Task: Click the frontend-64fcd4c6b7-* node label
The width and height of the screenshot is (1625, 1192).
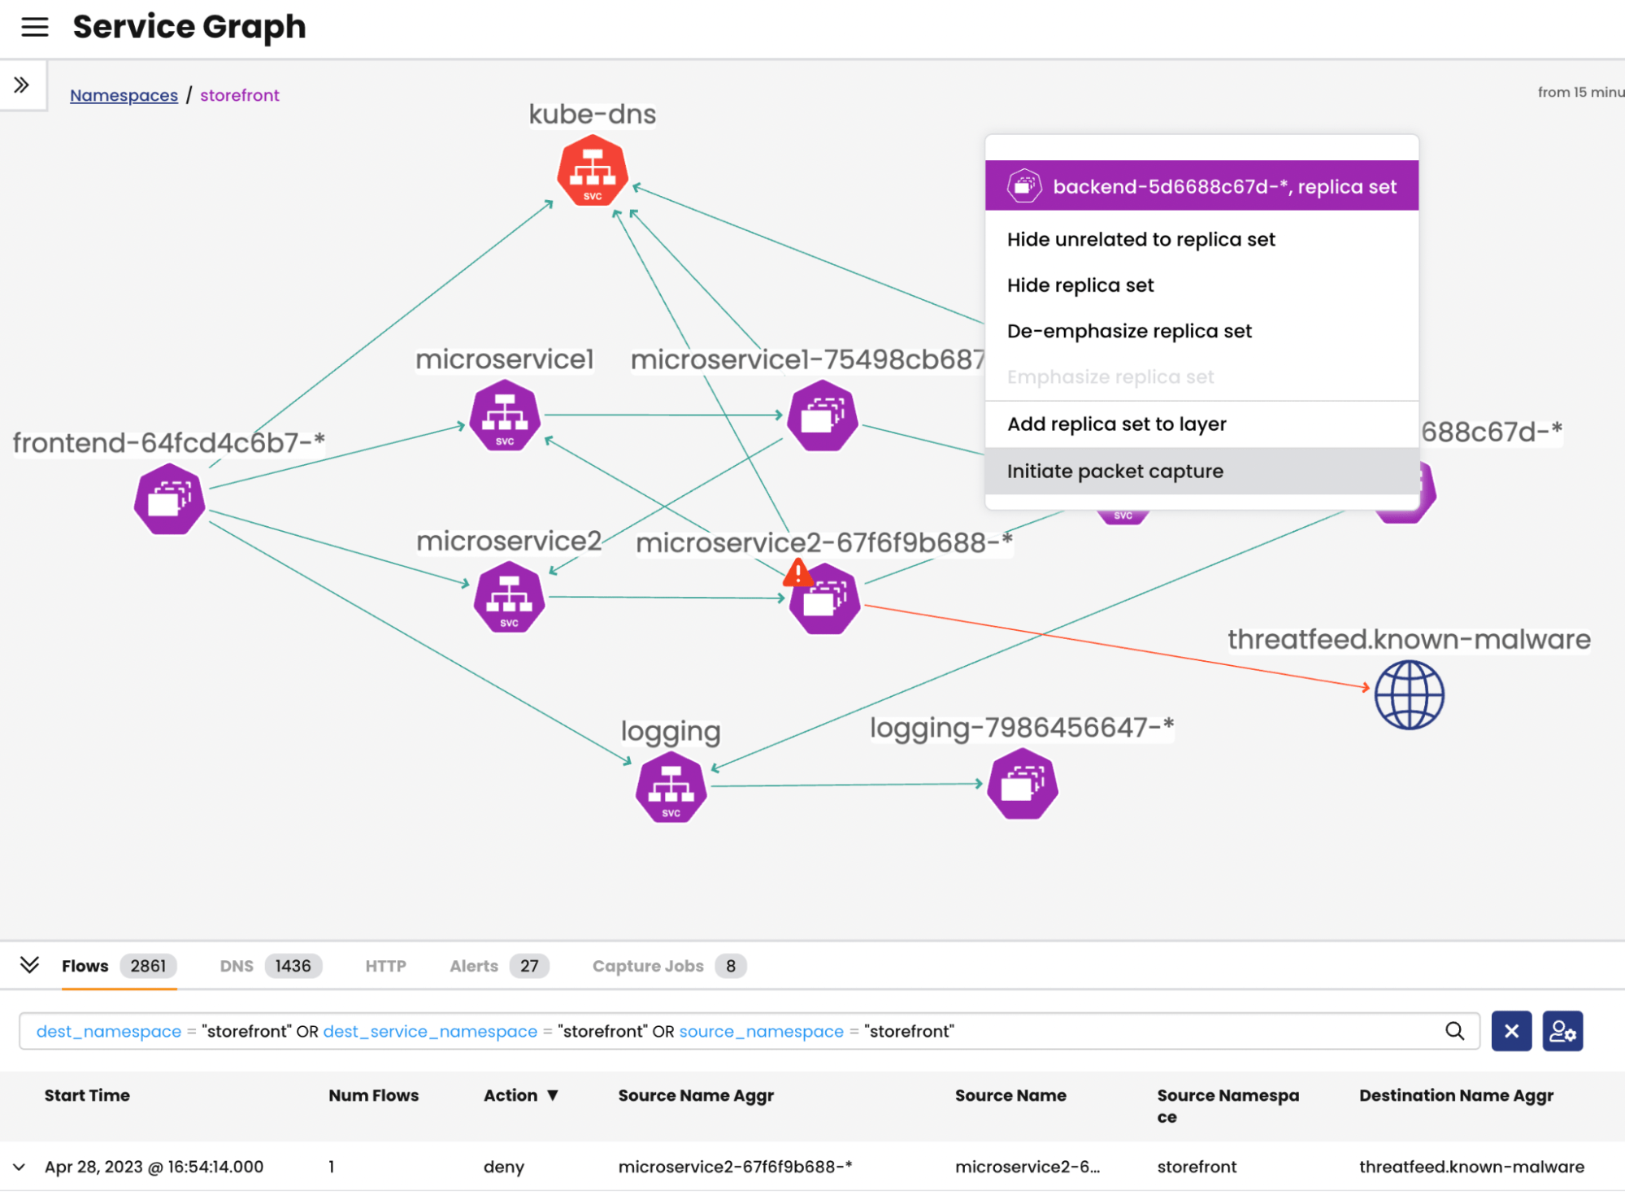Action: [x=168, y=442]
